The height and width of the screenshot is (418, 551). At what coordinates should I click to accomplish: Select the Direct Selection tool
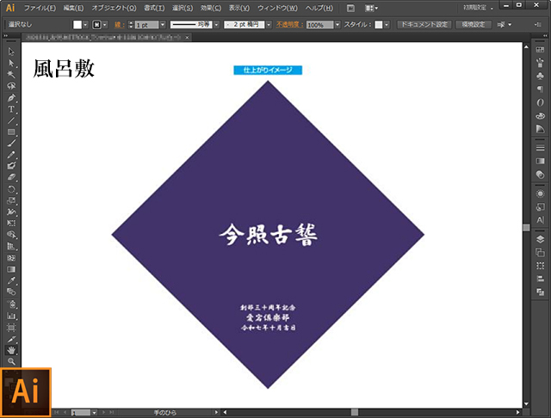click(11, 63)
